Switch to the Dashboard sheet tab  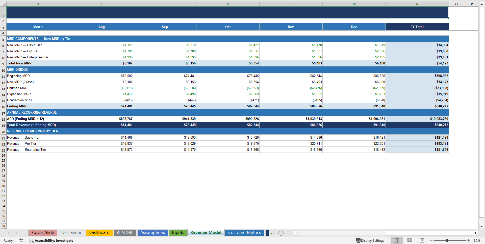(x=99, y=233)
